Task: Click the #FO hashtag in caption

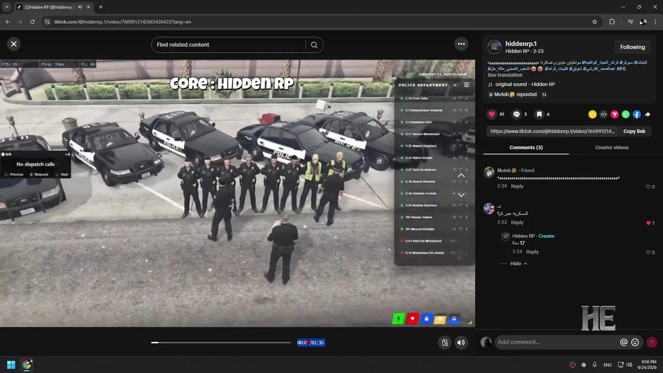Action: 621,68
